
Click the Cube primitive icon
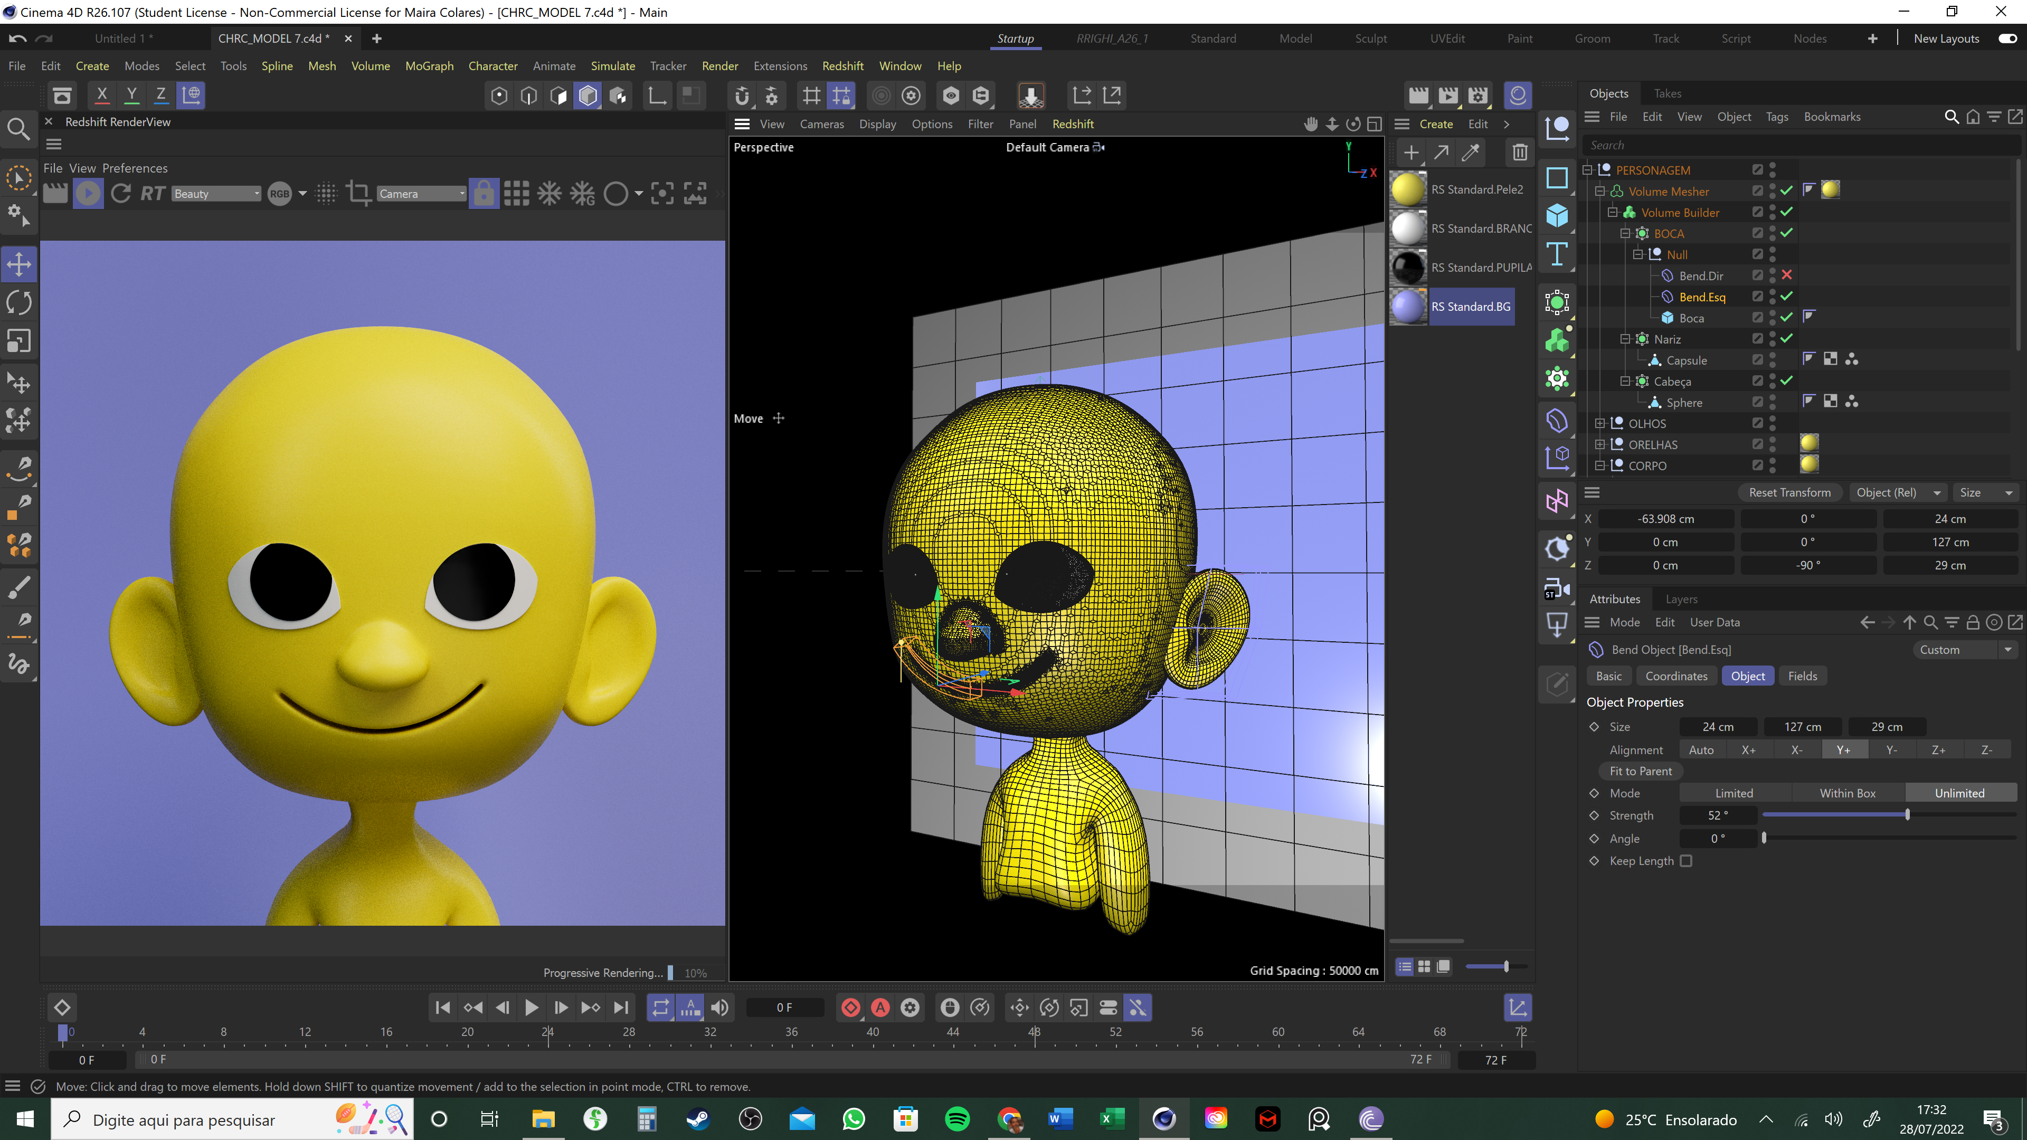pos(1557,215)
